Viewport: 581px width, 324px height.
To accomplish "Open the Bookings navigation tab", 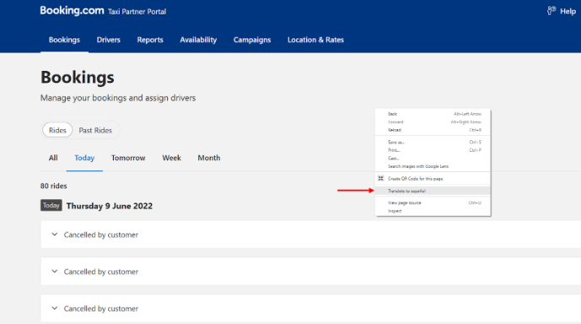I will [x=64, y=40].
